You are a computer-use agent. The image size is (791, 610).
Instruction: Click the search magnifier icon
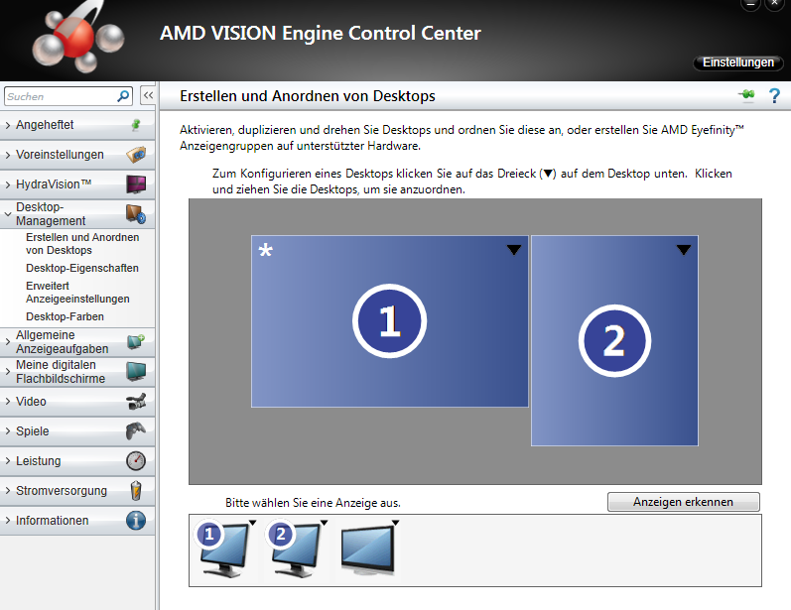coord(123,96)
